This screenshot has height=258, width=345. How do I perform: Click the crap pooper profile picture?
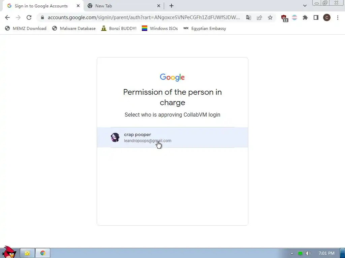tap(115, 137)
